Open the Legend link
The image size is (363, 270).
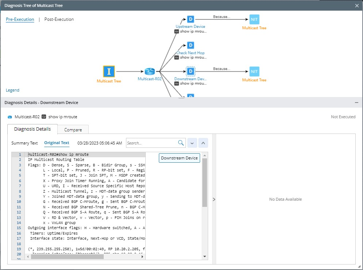pyautogui.click(x=12, y=90)
